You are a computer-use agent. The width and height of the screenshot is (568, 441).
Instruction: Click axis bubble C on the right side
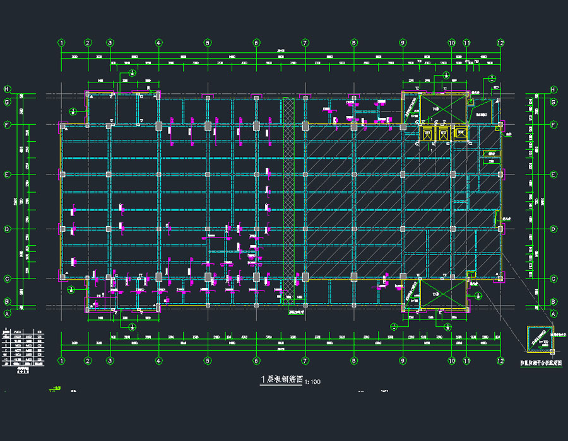pyautogui.click(x=553, y=278)
